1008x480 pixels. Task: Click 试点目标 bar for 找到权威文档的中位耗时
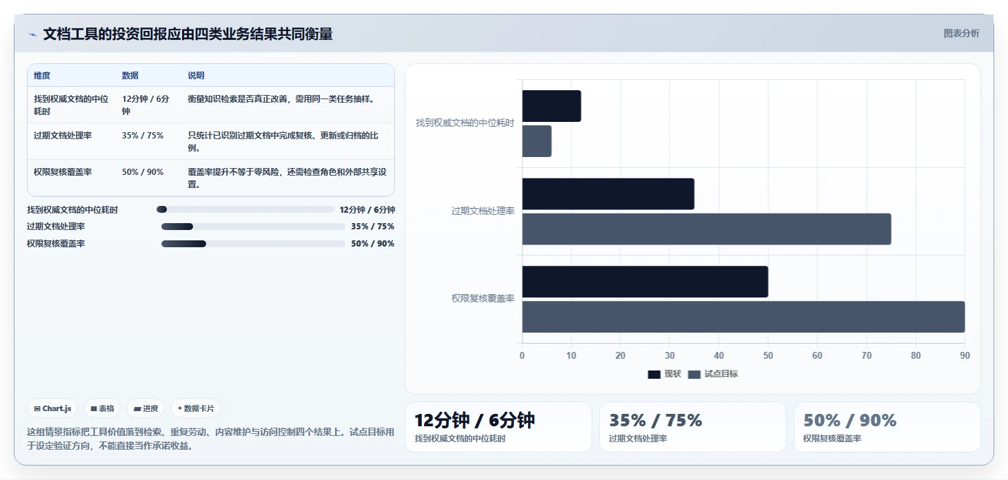(536, 141)
